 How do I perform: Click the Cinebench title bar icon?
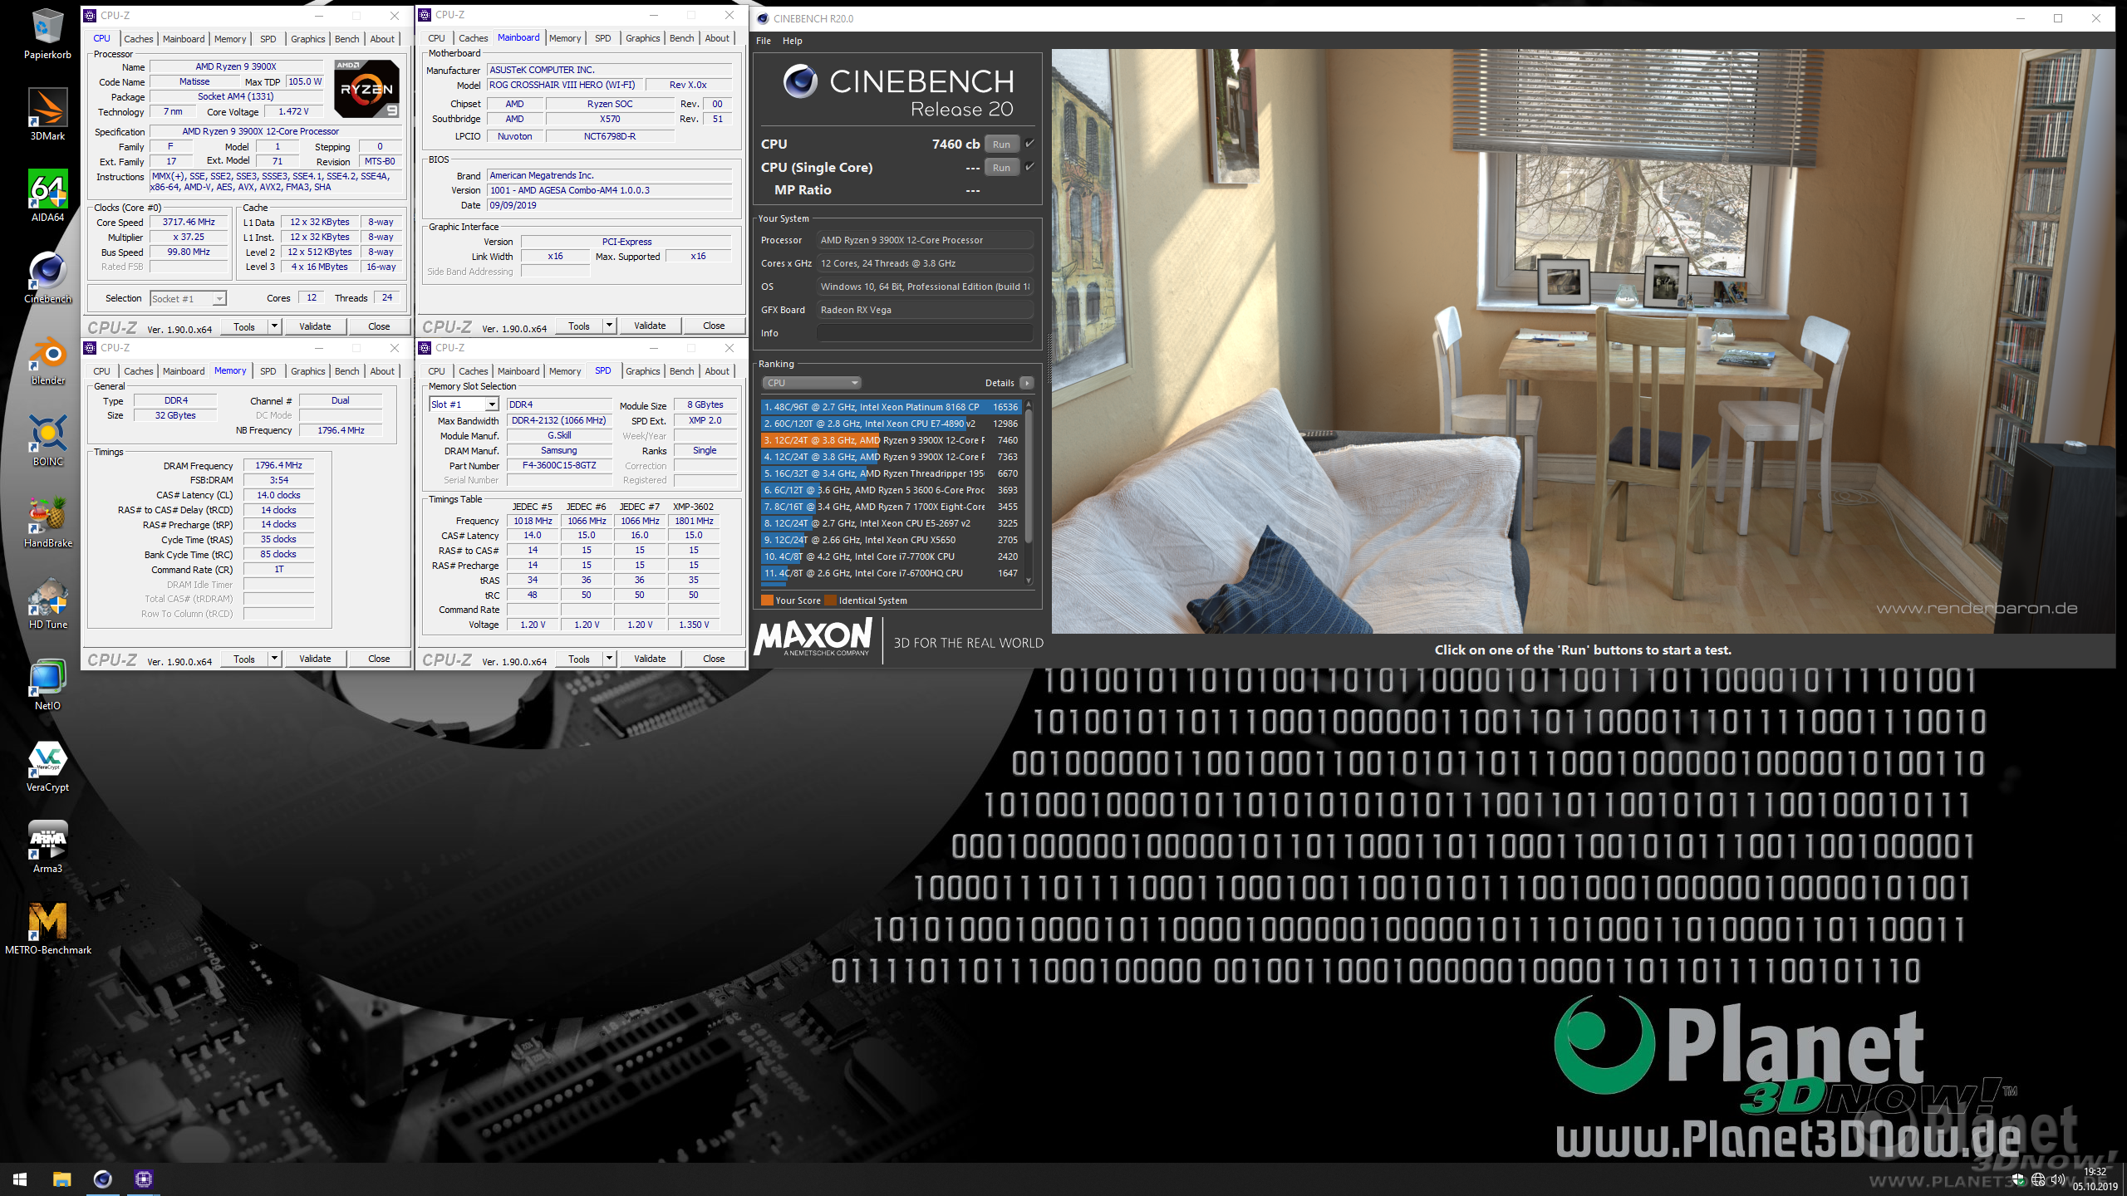pyautogui.click(x=763, y=18)
